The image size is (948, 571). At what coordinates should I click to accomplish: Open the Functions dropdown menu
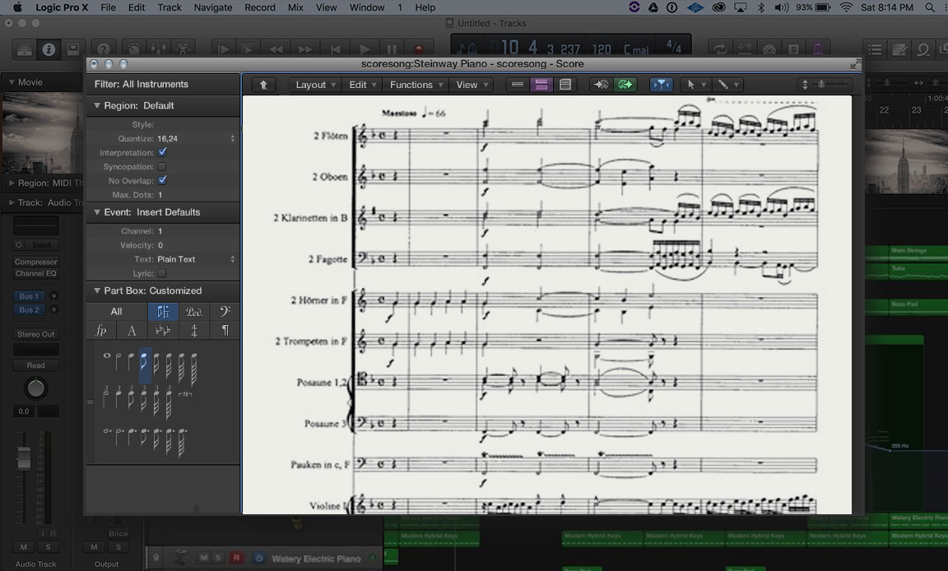point(416,85)
